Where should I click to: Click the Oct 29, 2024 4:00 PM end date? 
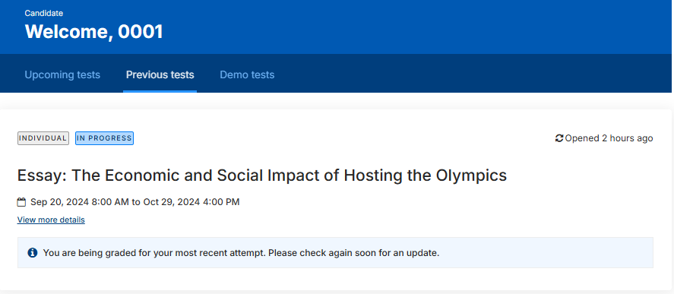click(x=191, y=202)
